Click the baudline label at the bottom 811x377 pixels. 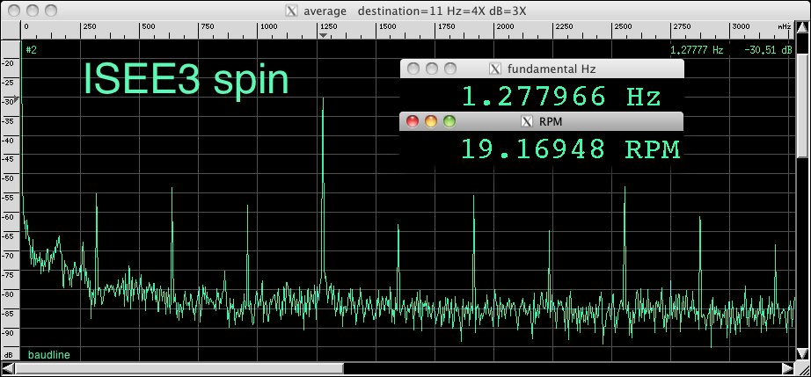48,355
